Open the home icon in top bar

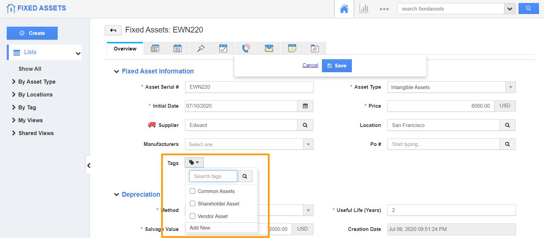pyautogui.click(x=344, y=9)
